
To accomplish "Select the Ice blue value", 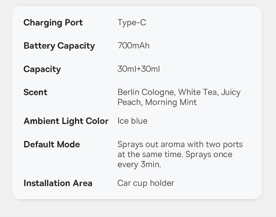I will (x=132, y=121).
